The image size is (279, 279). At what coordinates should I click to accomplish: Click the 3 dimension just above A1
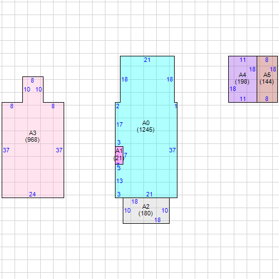pyautogui.click(x=119, y=142)
